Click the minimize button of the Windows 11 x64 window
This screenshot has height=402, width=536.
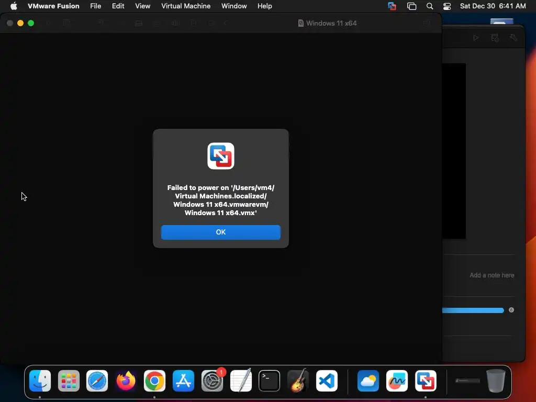(x=20, y=23)
